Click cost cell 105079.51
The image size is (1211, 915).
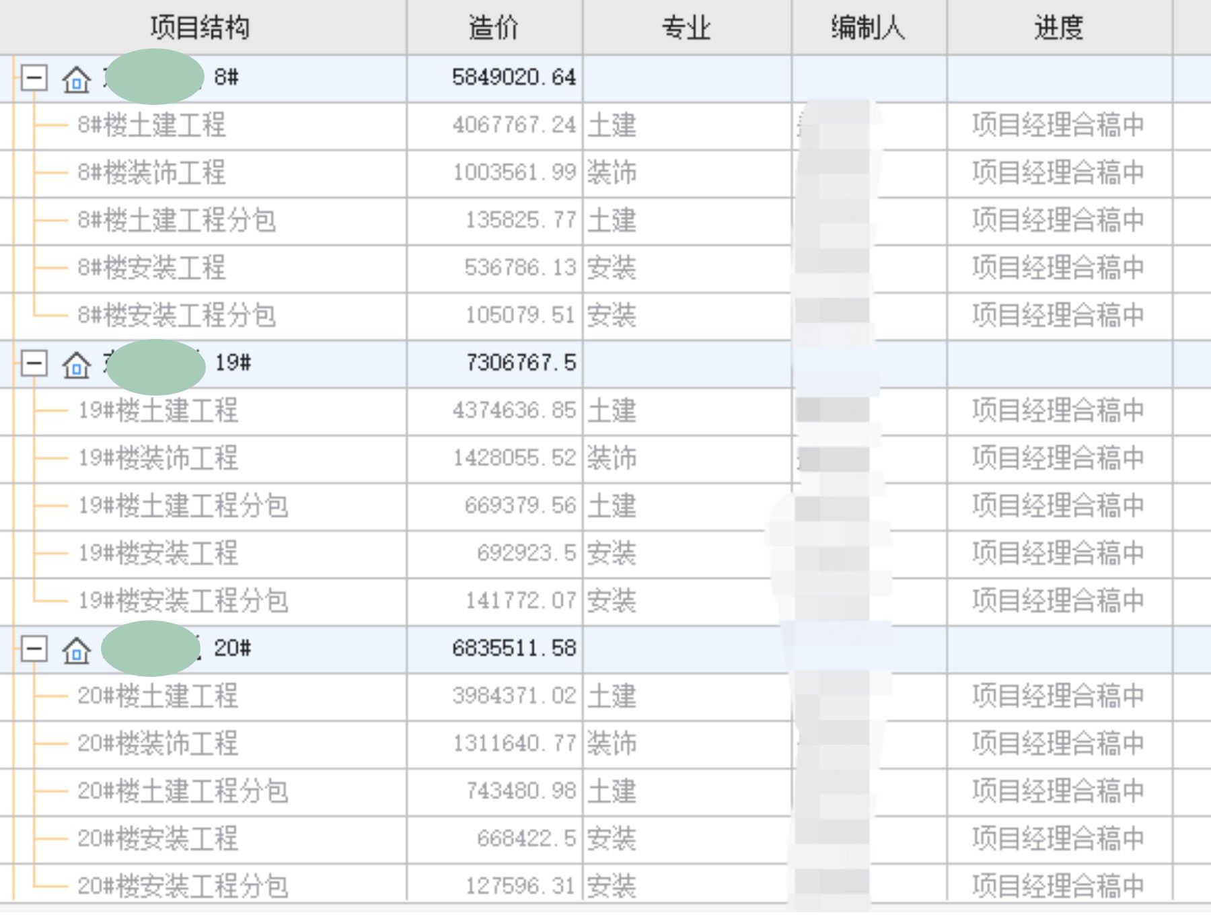pyautogui.click(x=521, y=316)
